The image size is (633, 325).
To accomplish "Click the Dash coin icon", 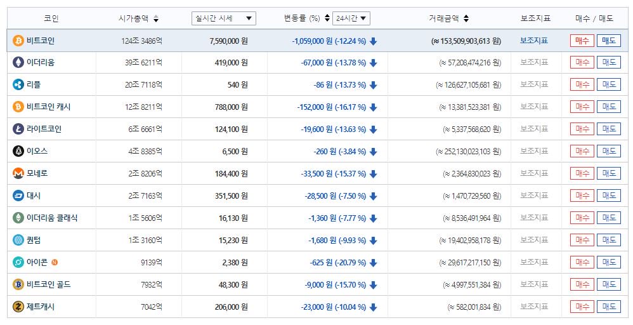I will (18, 196).
